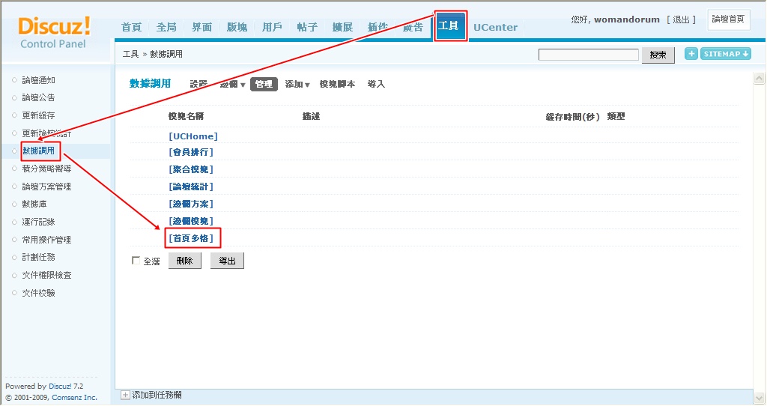Viewport: 767px width, 406px height.
Task: Open the [首頁多格] module link
Action: pyautogui.click(x=192, y=238)
